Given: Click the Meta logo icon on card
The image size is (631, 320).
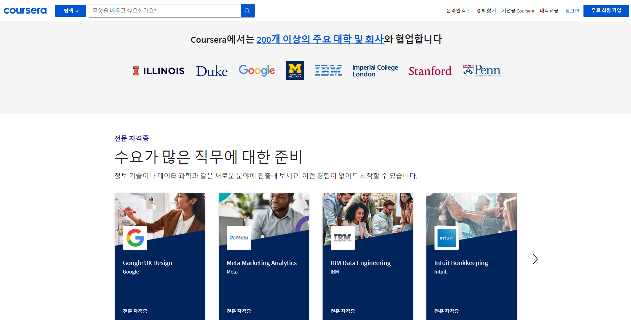Looking at the screenshot, I should click(x=239, y=238).
